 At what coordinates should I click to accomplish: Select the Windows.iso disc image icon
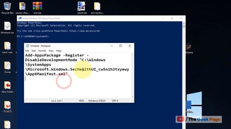tap(7, 28)
